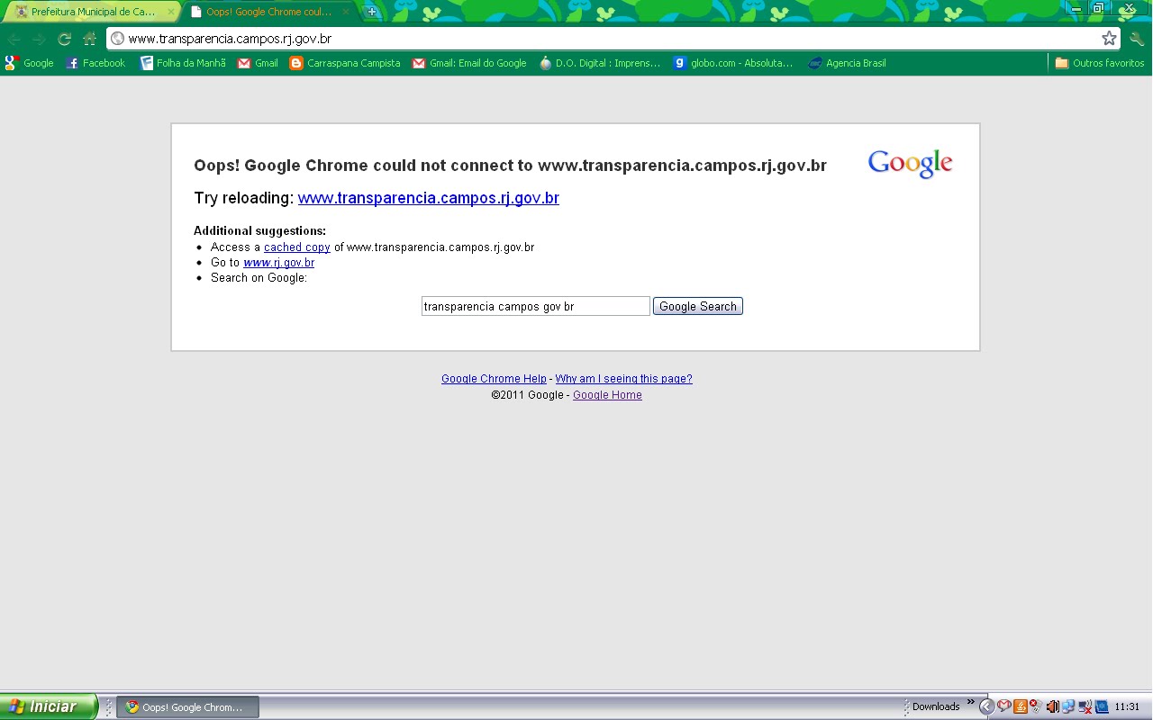This screenshot has height=720, width=1153.
Task: Open the D.O. Digital bookmark
Action: pyautogui.click(x=599, y=63)
